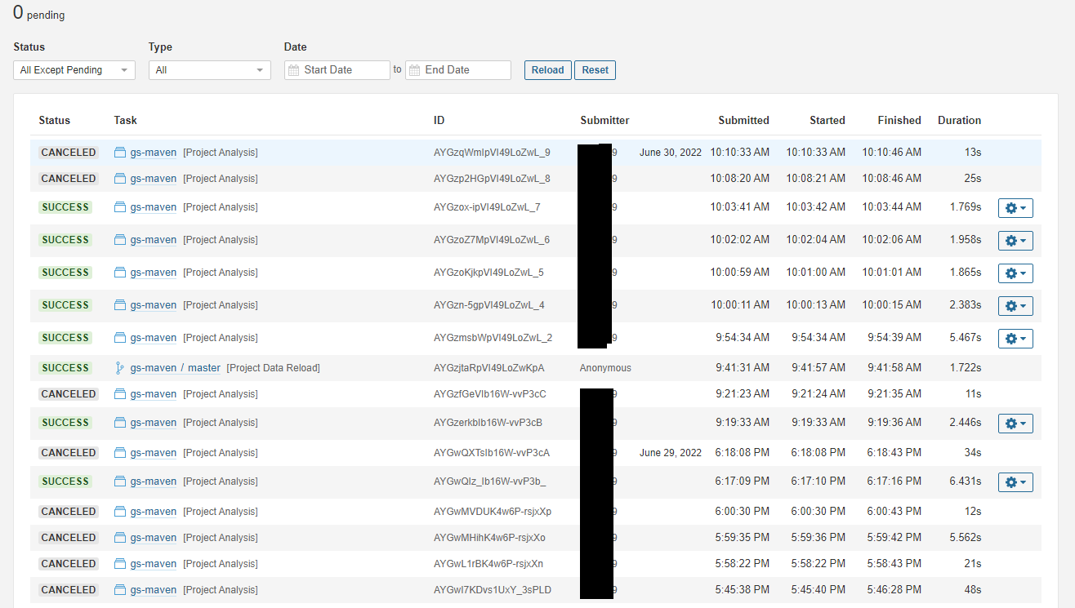Image resolution: width=1075 pixels, height=608 pixels.
Task: Click the project icon in the 5.467s row
Action: click(x=120, y=338)
